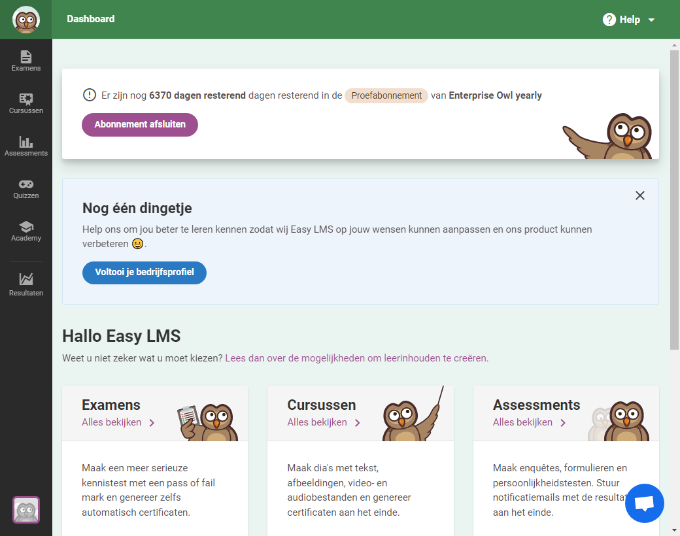Image resolution: width=680 pixels, height=536 pixels.
Task: Click the Dashboard header title
Action: click(91, 19)
